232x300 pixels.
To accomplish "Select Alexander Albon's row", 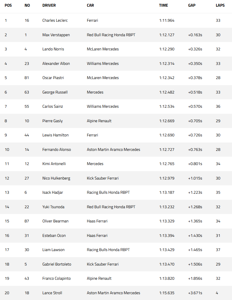I will 116,63.
